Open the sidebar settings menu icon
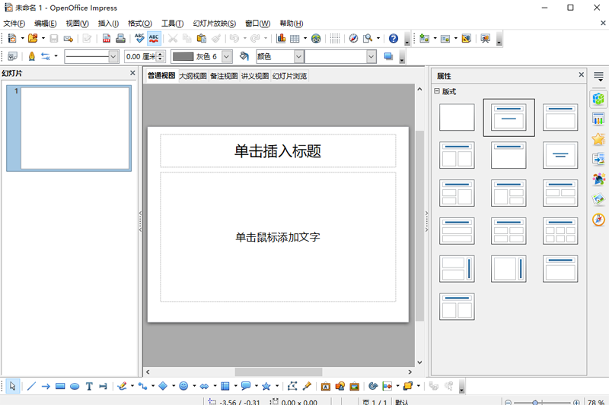This screenshot has width=609, height=405. pyautogui.click(x=598, y=76)
